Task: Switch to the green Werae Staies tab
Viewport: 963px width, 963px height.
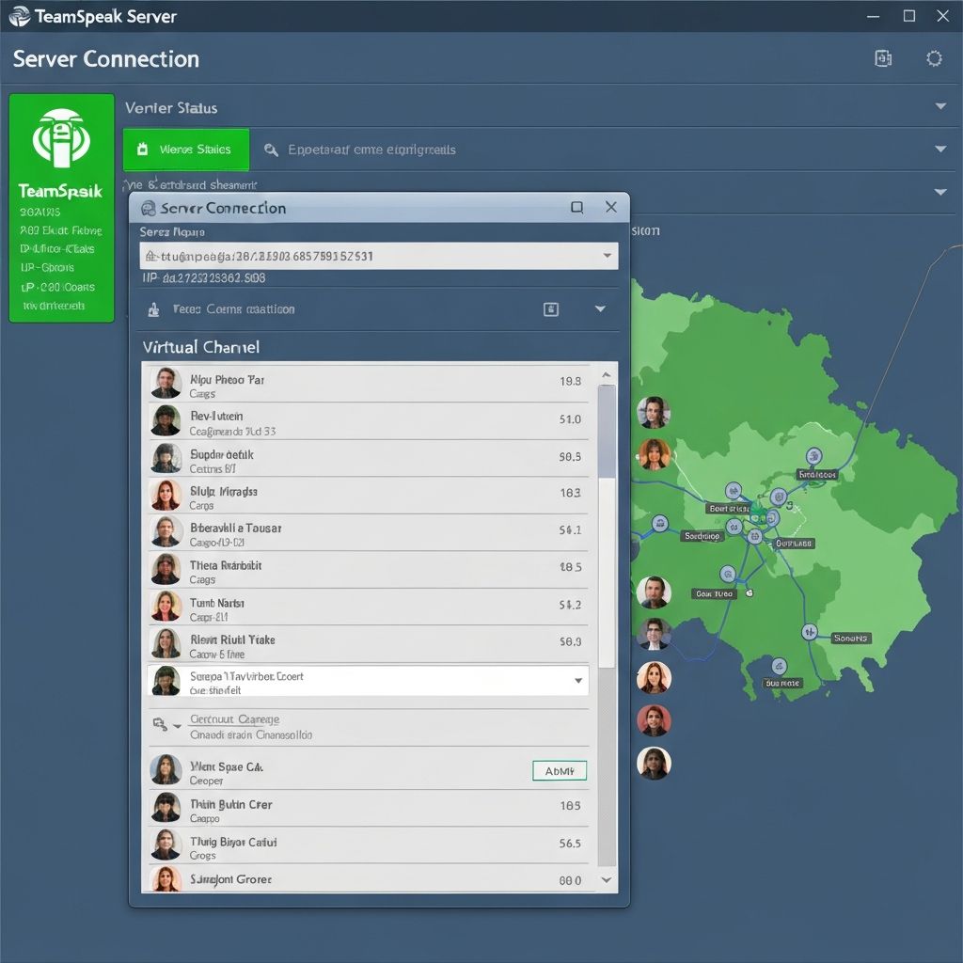Action: click(x=186, y=150)
